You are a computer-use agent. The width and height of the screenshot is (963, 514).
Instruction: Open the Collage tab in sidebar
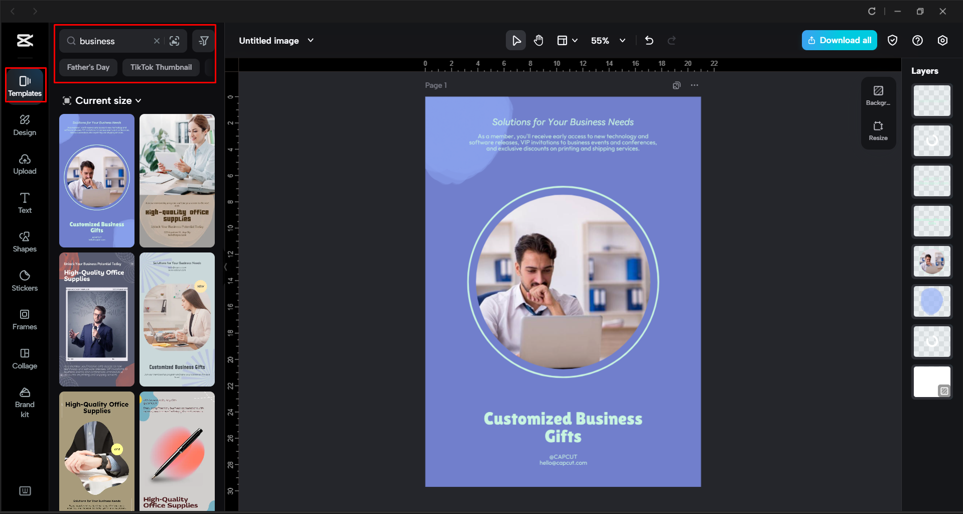click(25, 358)
